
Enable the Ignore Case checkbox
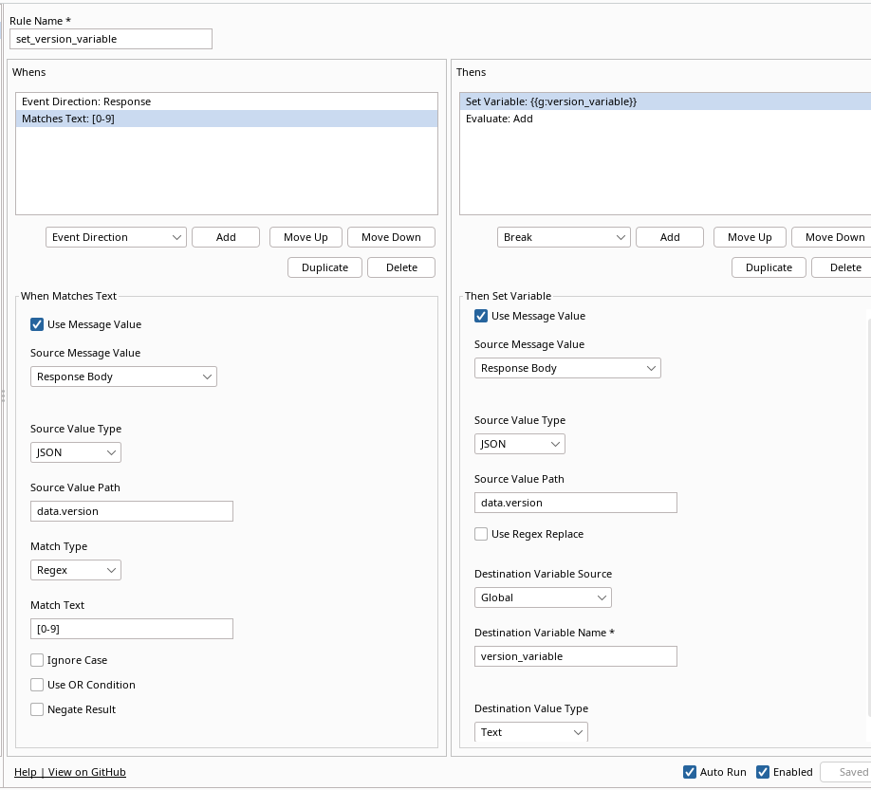(37, 660)
